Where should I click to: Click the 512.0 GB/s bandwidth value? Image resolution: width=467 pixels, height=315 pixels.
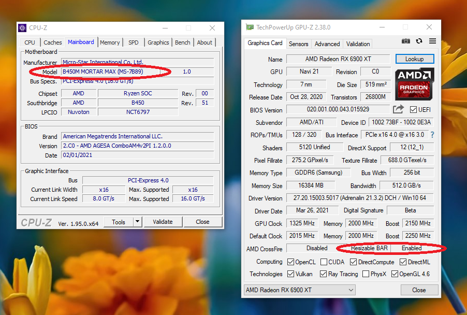tap(406, 185)
